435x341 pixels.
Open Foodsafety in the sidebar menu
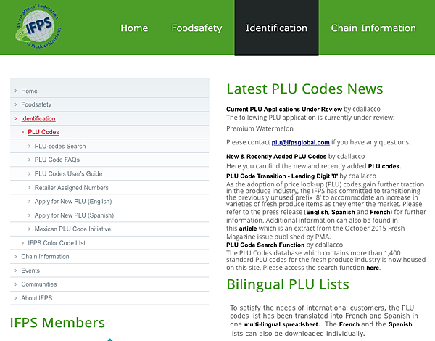pos(36,104)
